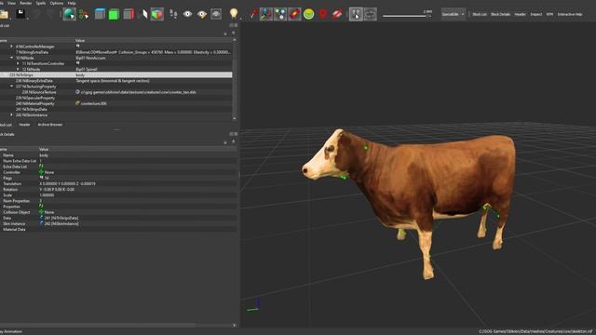
Task: Select the pointer cursor mode icon
Action: click(x=356, y=15)
